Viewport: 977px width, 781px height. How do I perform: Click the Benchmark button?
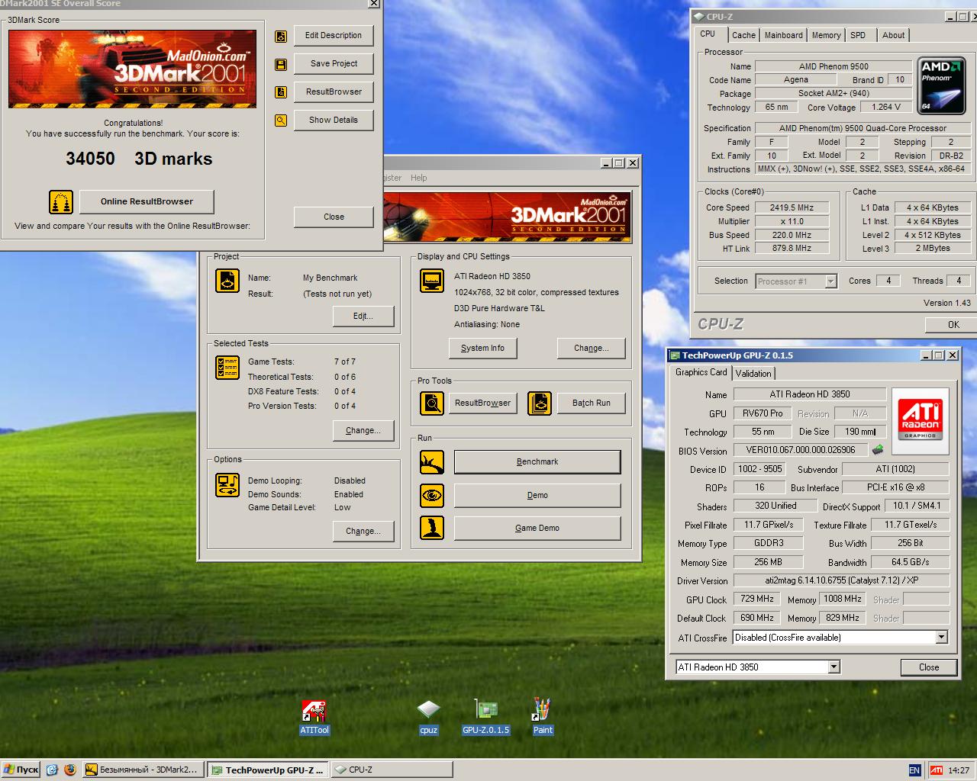point(537,462)
